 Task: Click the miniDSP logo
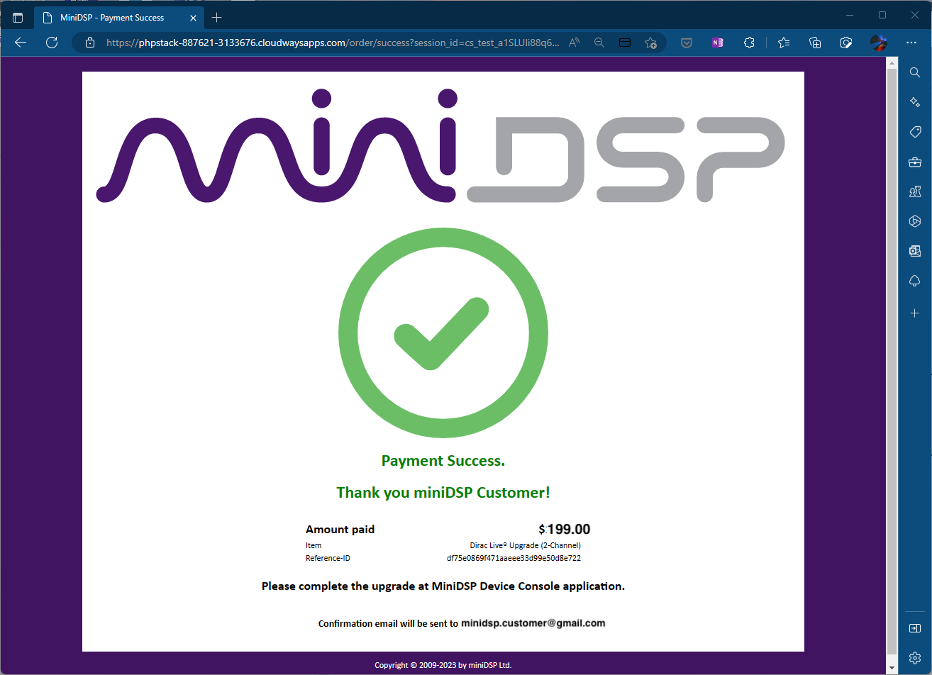pyautogui.click(x=440, y=145)
